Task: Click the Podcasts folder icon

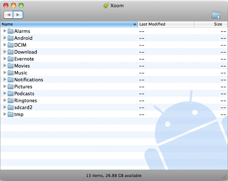Action: point(11,94)
